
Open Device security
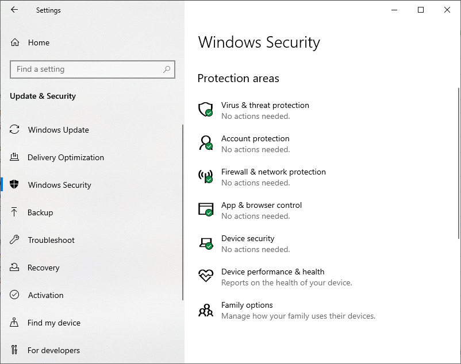[x=248, y=238]
